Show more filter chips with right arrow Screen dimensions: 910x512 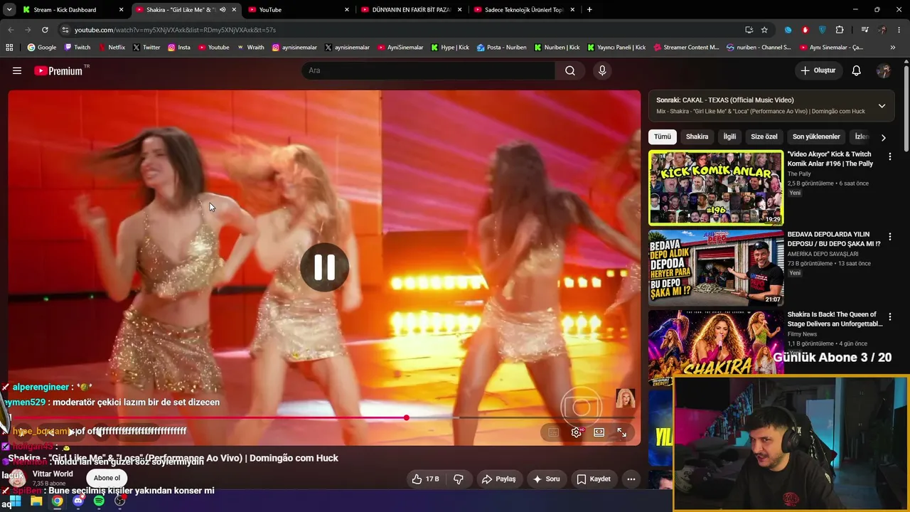pyautogui.click(x=884, y=137)
